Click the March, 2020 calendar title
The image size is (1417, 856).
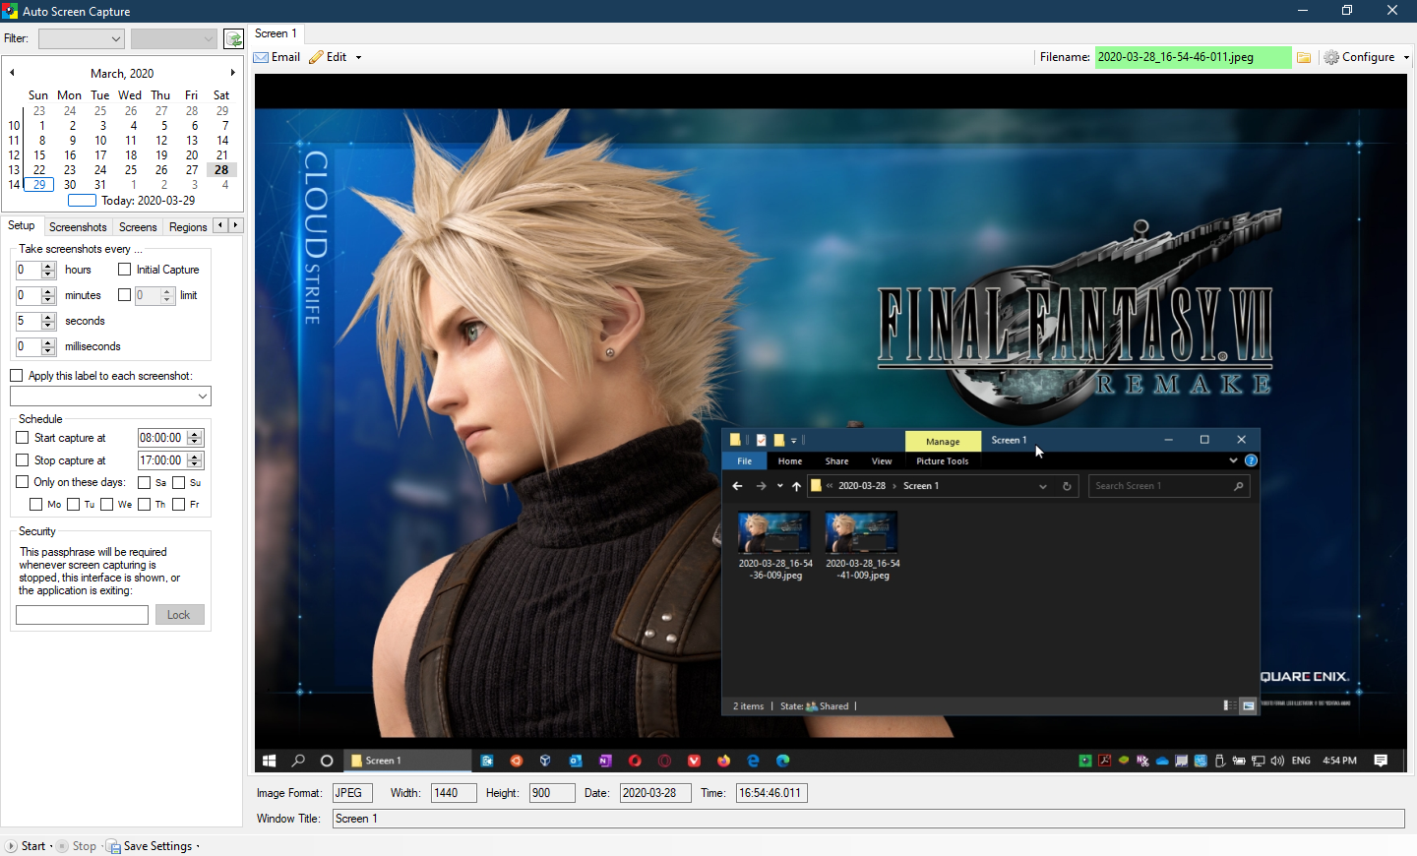click(x=122, y=74)
